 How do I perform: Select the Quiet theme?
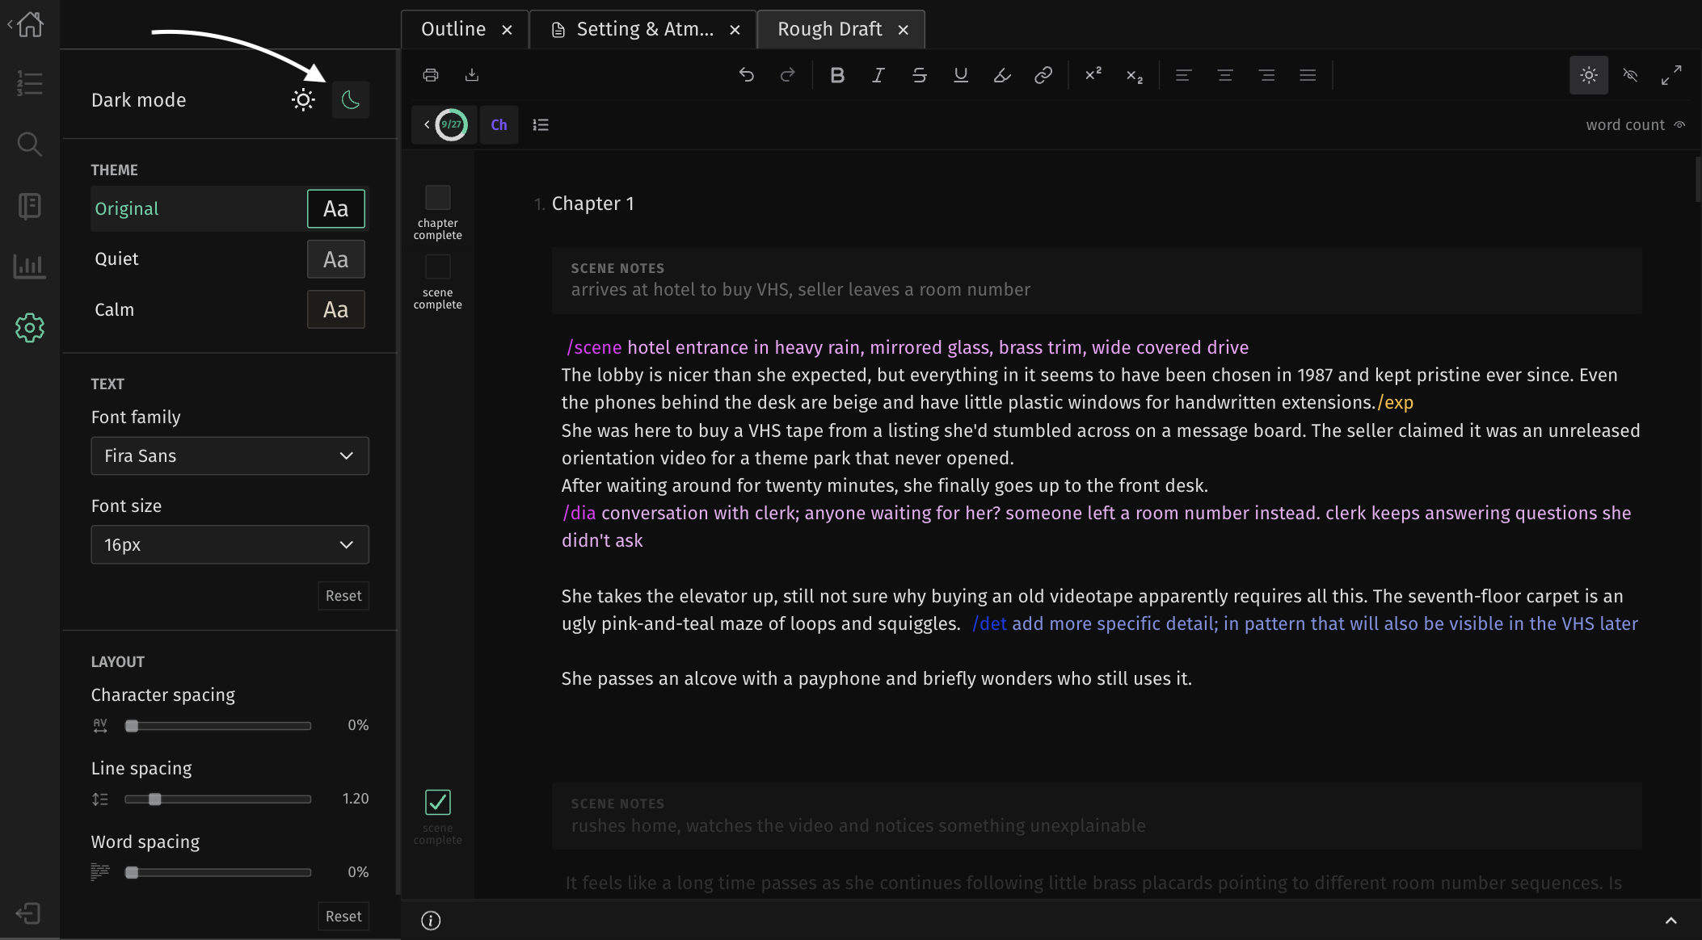230,259
